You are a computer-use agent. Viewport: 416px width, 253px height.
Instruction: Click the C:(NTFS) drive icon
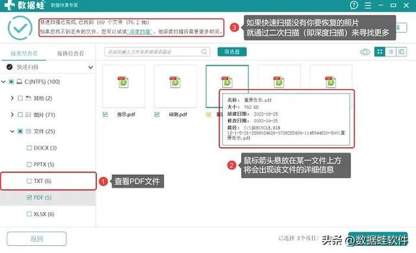click(19, 81)
